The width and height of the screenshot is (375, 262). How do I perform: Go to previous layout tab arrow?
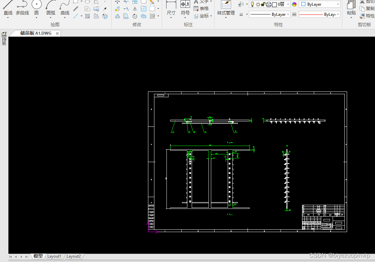click(x=16, y=257)
